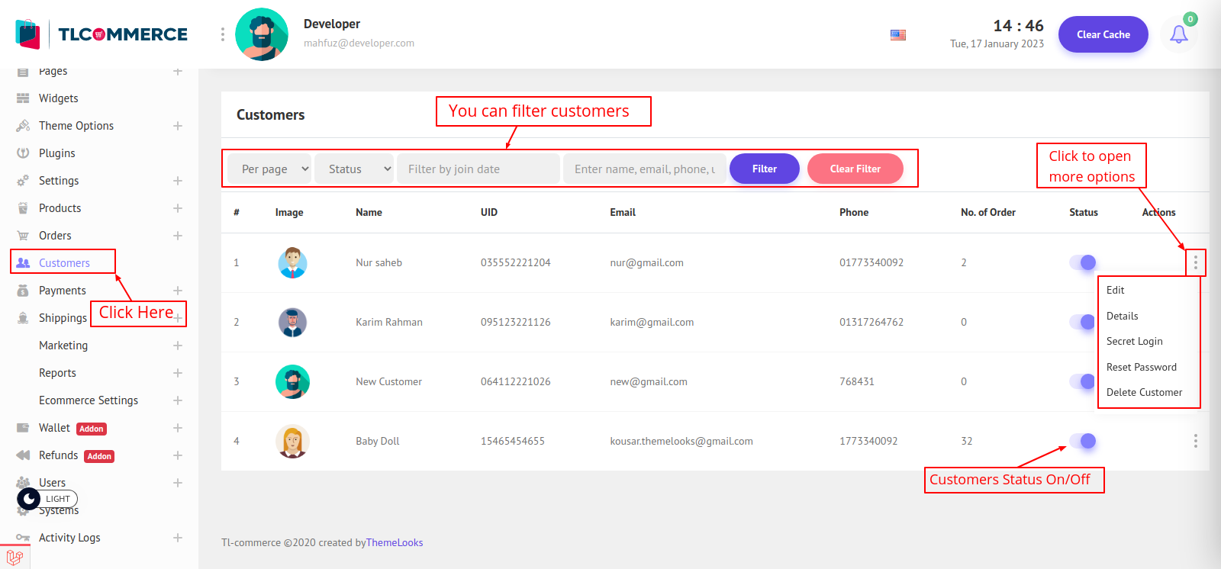Click the Developer profile avatar
The height and width of the screenshot is (569, 1221).
pos(262,34)
